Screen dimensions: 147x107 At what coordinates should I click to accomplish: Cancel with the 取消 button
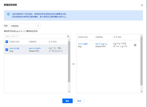point(79,101)
